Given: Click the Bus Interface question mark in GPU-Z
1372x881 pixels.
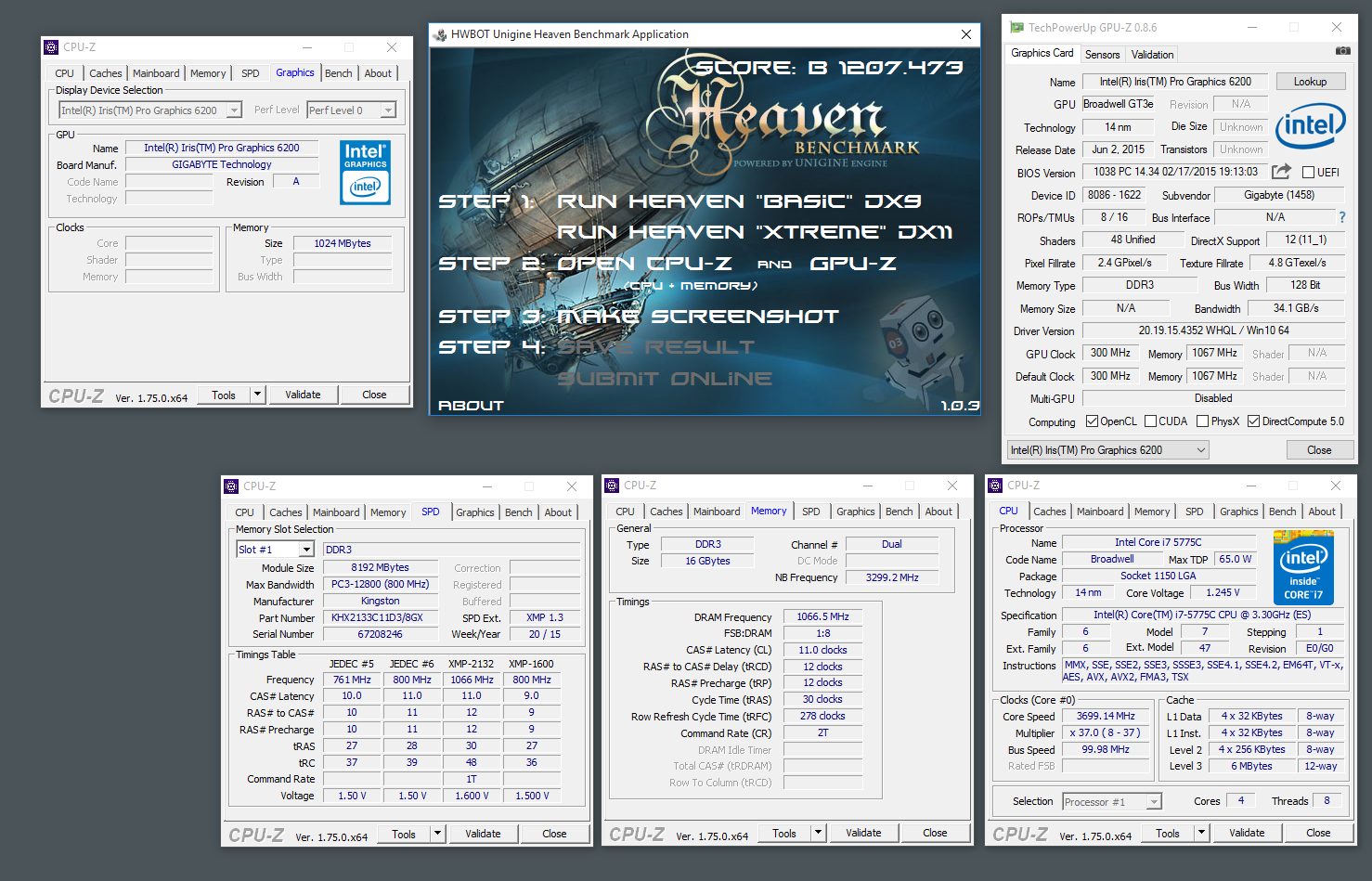Looking at the screenshot, I should pos(1341,217).
